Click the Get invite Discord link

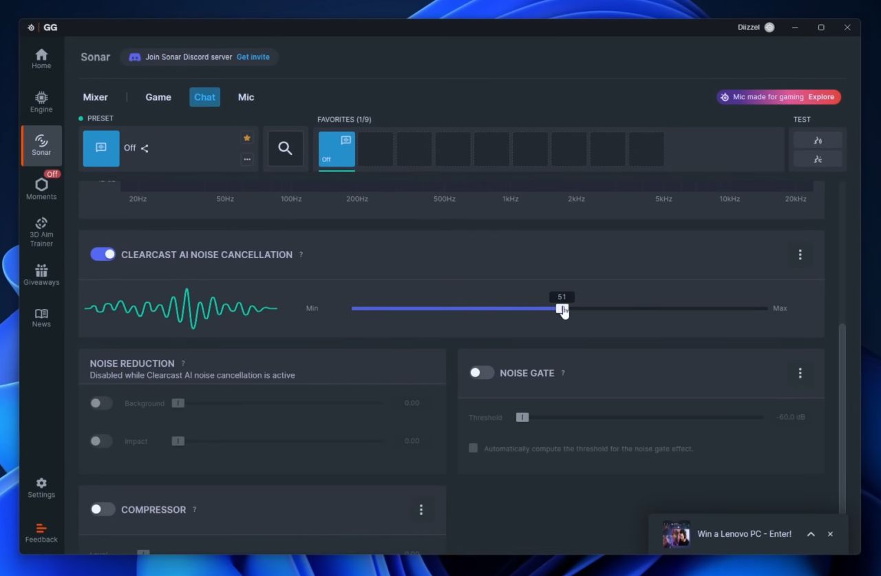tap(253, 57)
